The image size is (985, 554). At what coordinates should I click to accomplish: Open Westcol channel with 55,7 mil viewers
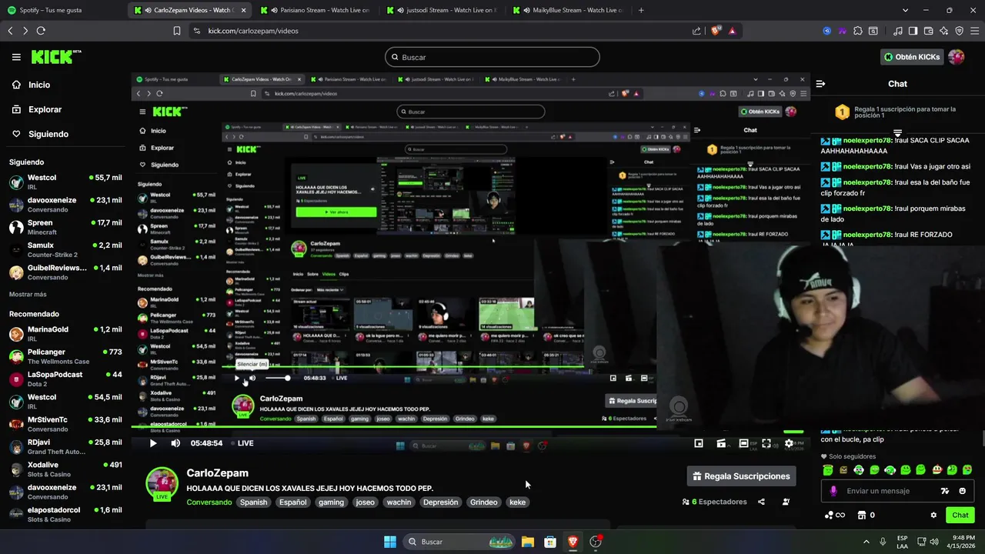pos(65,182)
